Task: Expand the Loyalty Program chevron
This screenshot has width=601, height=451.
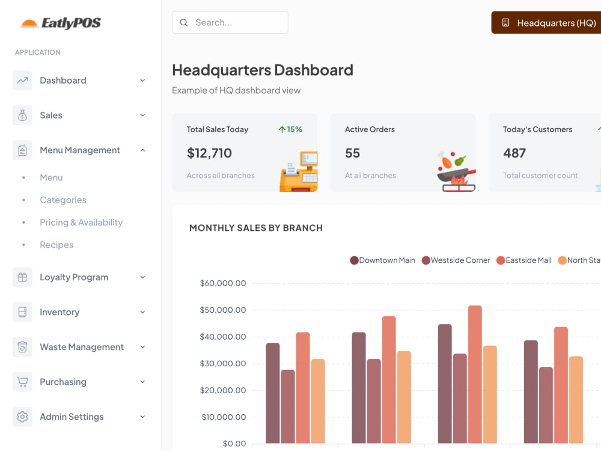Action: pos(142,277)
